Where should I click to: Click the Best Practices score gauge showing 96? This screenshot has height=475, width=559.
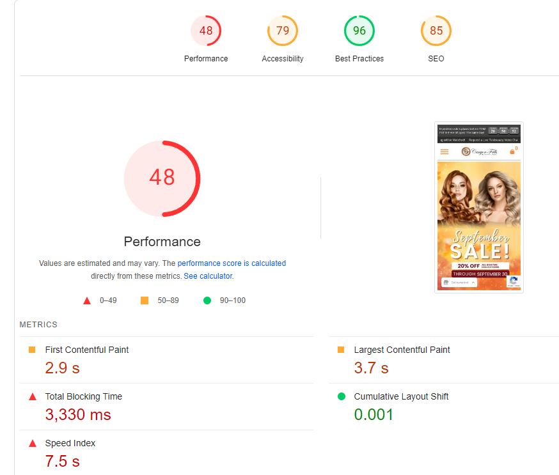pos(359,31)
